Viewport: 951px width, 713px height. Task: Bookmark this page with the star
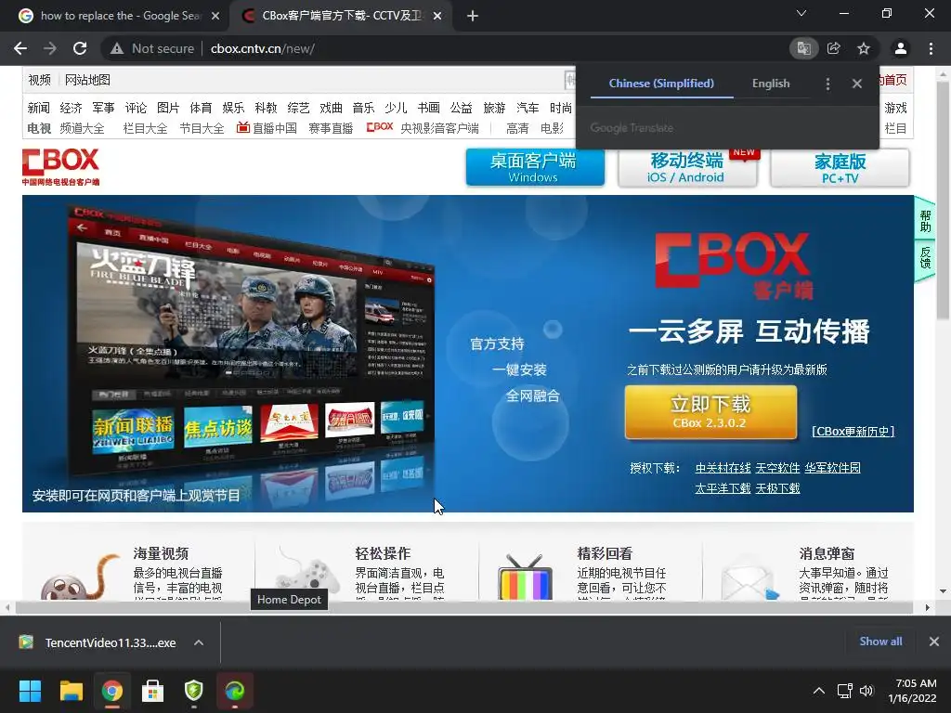point(864,48)
